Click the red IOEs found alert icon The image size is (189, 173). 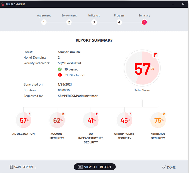pyautogui.click(x=60, y=75)
